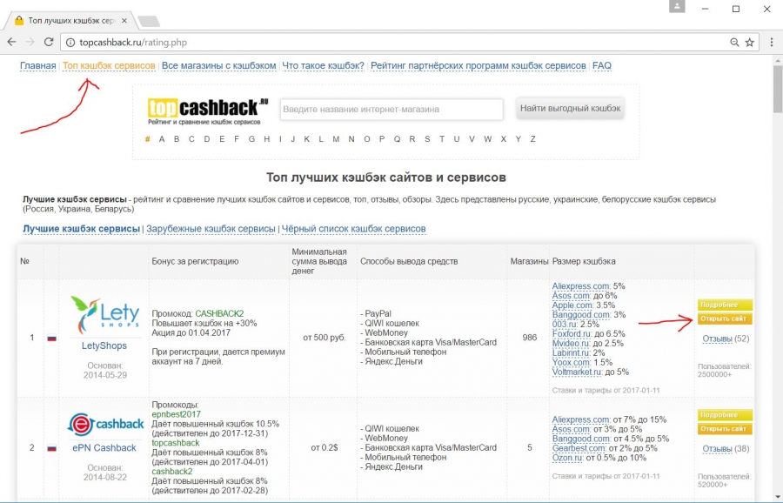Click the address bar URL

pyautogui.click(x=133, y=43)
